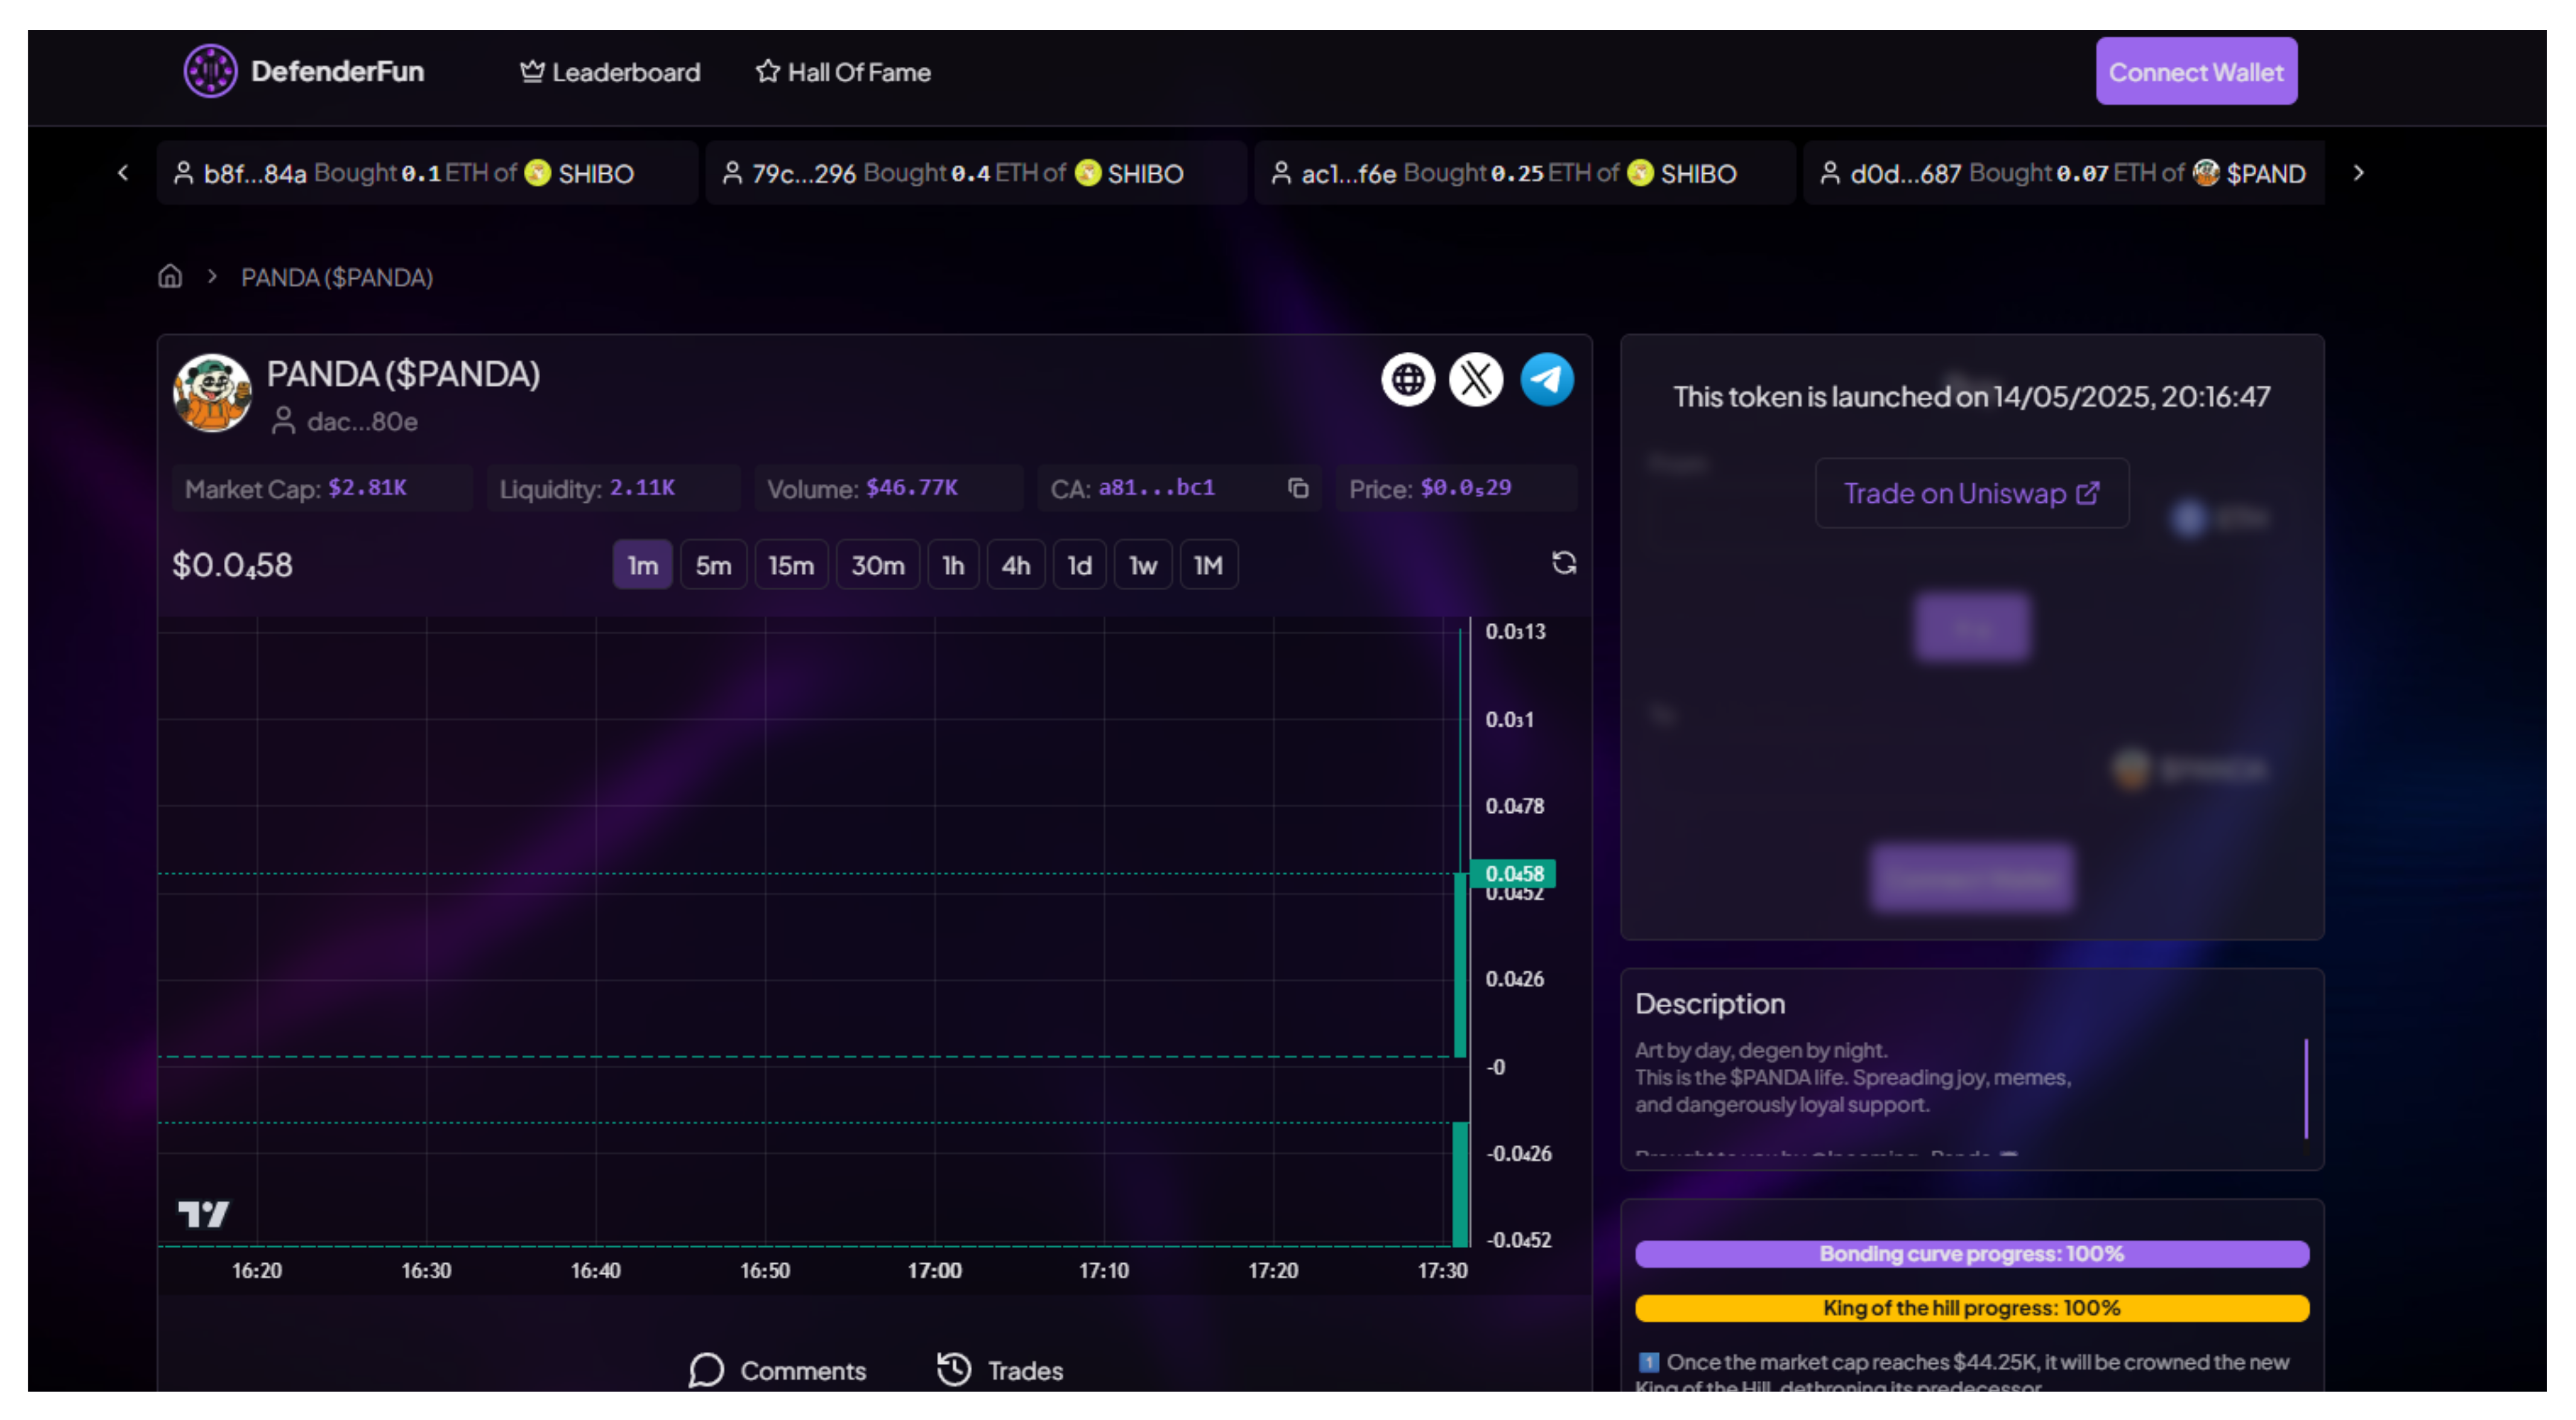Select the 1m chart interval

642,565
